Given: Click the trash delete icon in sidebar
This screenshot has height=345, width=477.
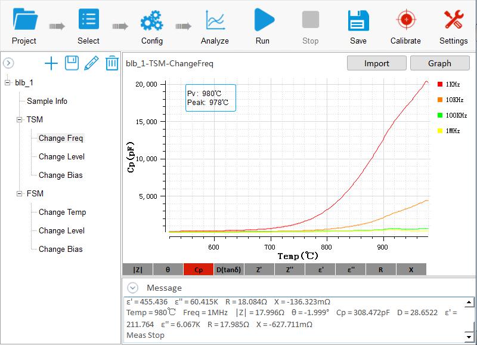Looking at the screenshot, I should click(x=112, y=63).
